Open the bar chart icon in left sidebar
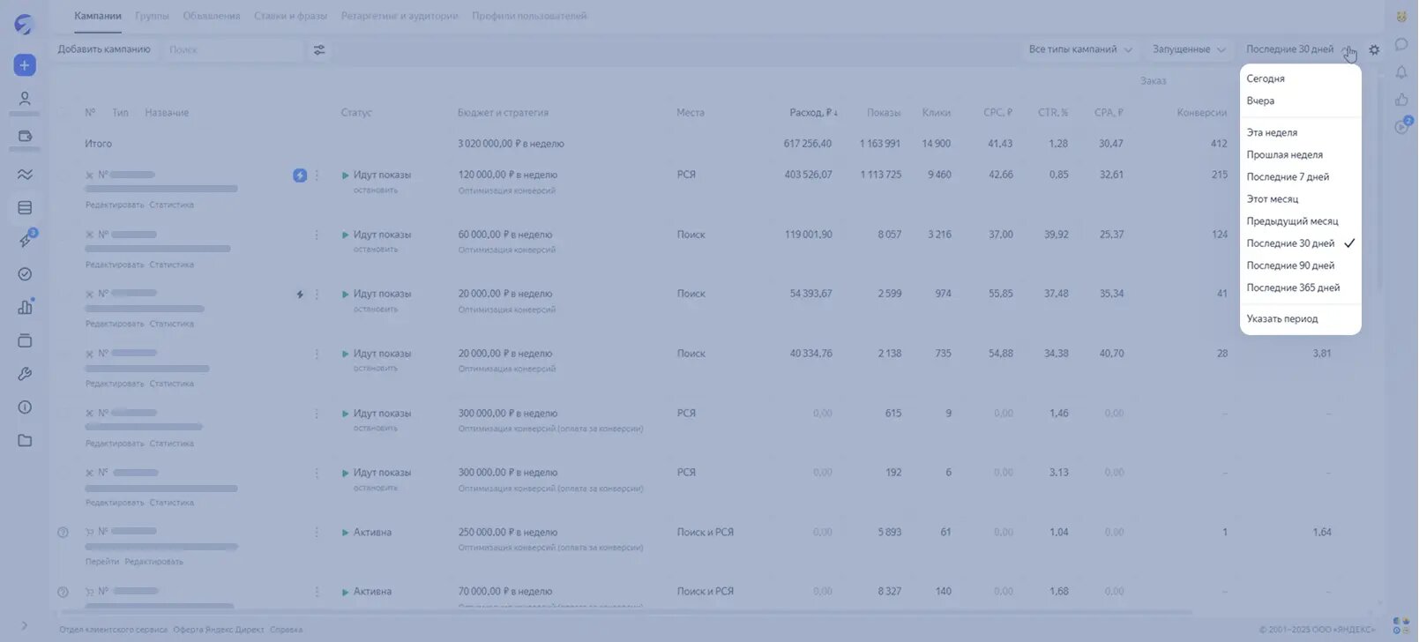This screenshot has width=1419, height=642. pos(25,307)
